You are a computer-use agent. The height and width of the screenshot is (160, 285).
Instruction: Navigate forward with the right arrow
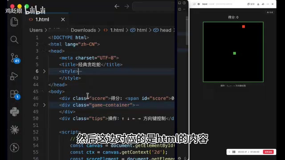pos(126,7)
